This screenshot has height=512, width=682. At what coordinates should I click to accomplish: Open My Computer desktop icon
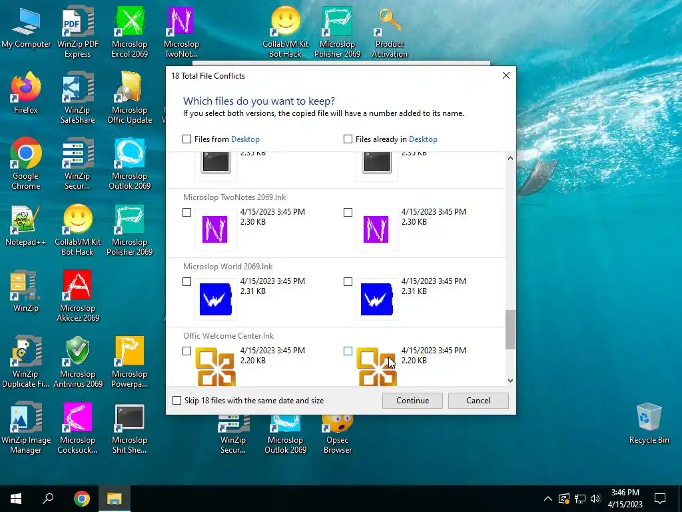[x=26, y=28]
